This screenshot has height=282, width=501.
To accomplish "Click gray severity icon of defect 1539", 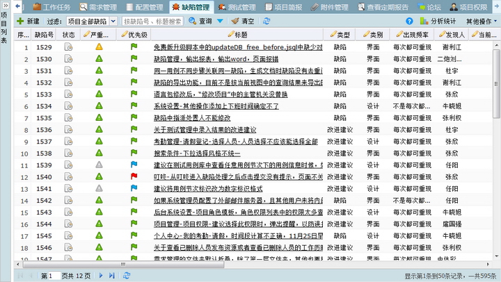I will [99, 165].
